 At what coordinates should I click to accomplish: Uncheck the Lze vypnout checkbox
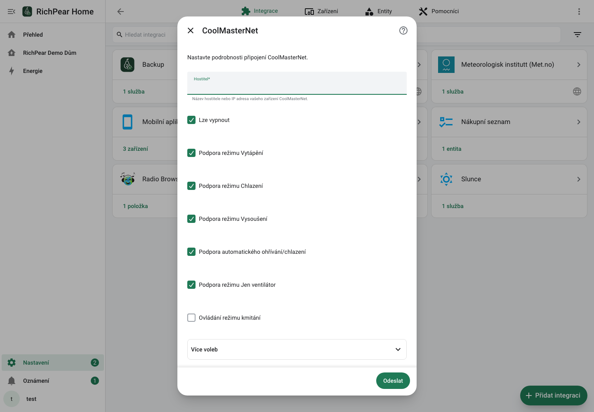tap(191, 120)
